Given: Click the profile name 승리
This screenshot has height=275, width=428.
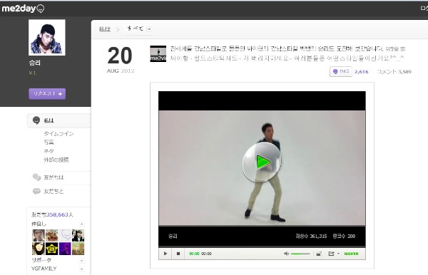Looking at the screenshot, I should (x=35, y=63).
